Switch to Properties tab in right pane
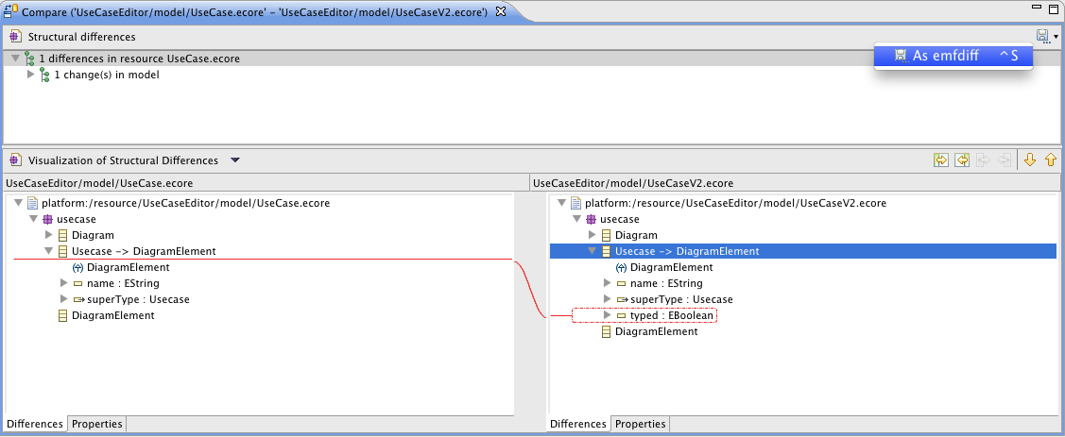Screen dimensions: 1065x437 coord(641,424)
